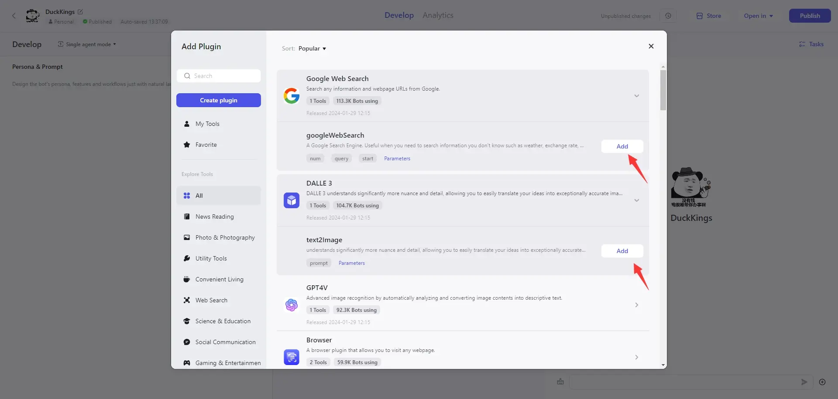Open Parameters link for text2Image

[x=351, y=263]
